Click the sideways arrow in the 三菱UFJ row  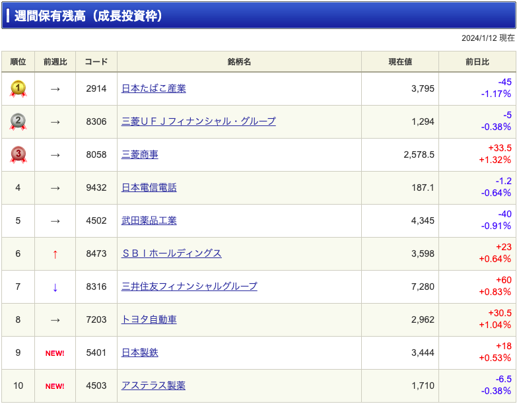[55, 122]
